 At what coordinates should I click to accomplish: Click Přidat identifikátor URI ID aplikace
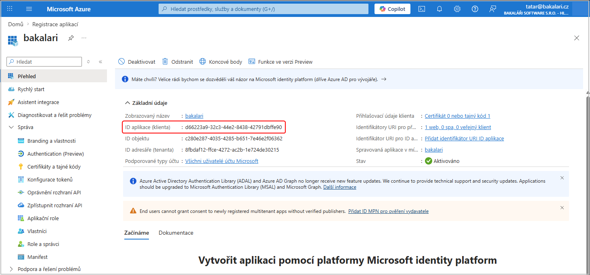pos(464,138)
